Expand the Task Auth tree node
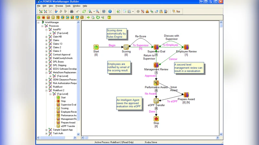Screen dimensions: 259x145 pyautogui.click(x=46, y=133)
